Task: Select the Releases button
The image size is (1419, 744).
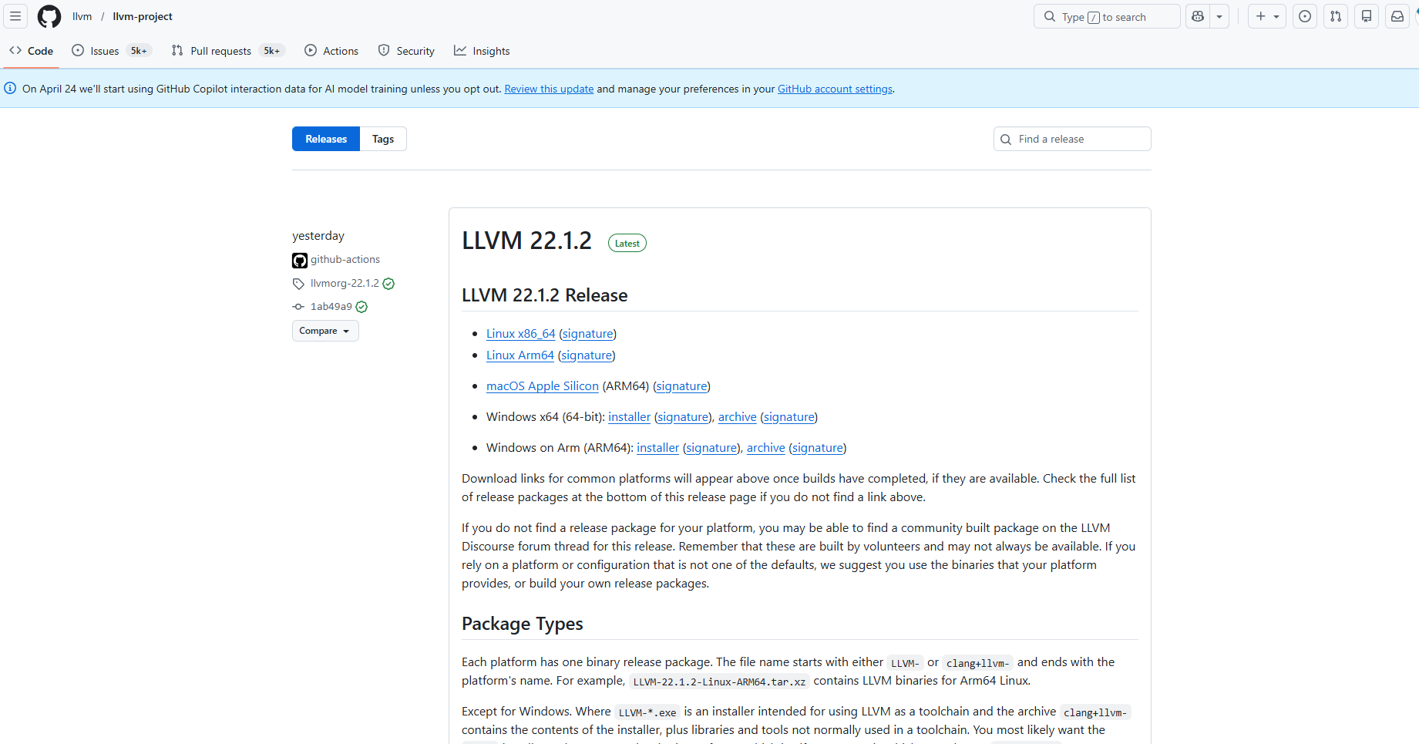Action: point(326,139)
